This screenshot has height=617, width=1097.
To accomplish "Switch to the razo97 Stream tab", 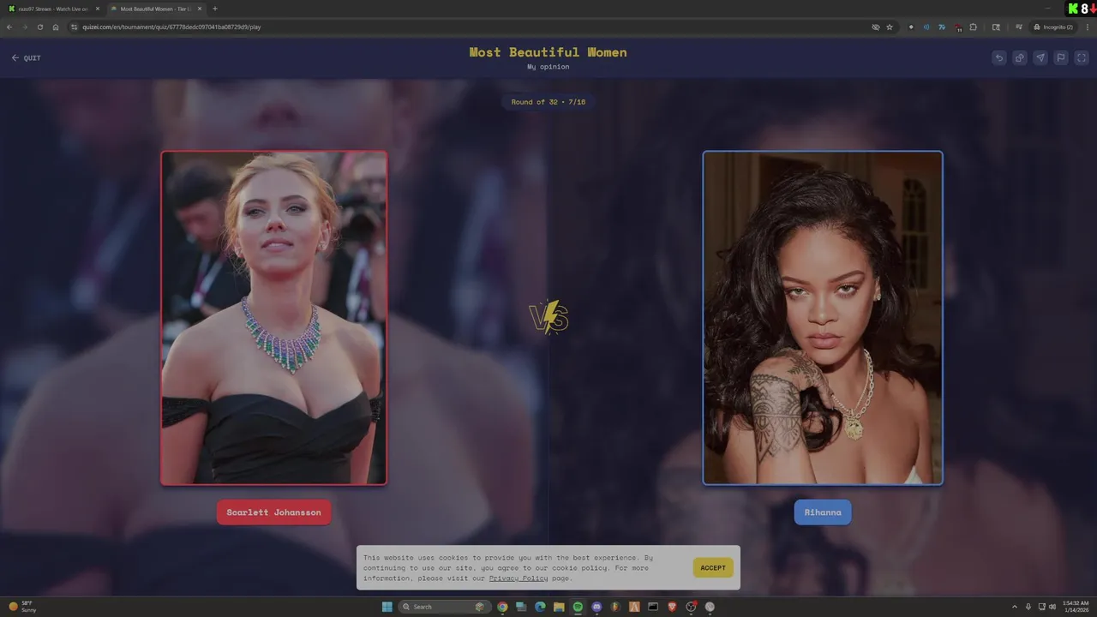I will [x=53, y=9].
